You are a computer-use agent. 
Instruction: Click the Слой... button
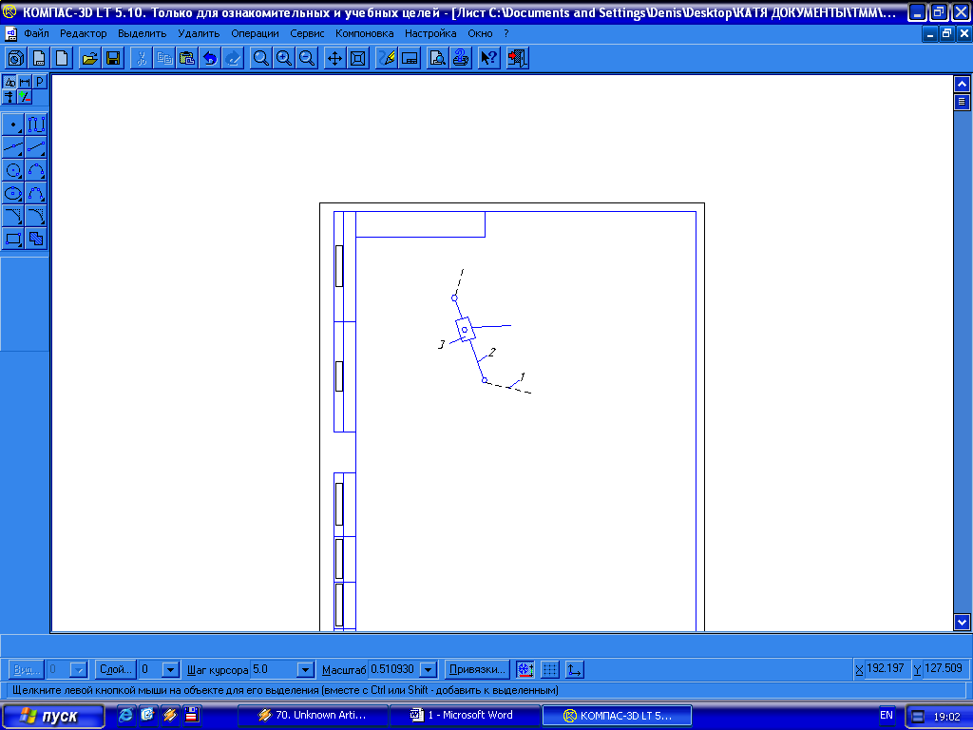coord(115,670)
